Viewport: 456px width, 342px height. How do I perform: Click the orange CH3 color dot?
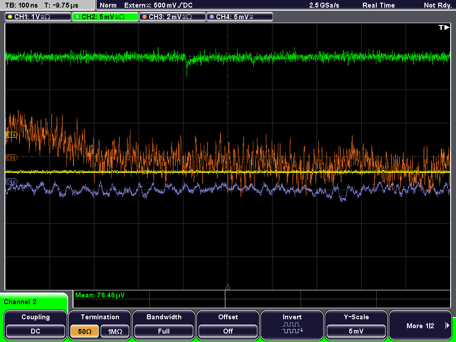coord(145,17)
